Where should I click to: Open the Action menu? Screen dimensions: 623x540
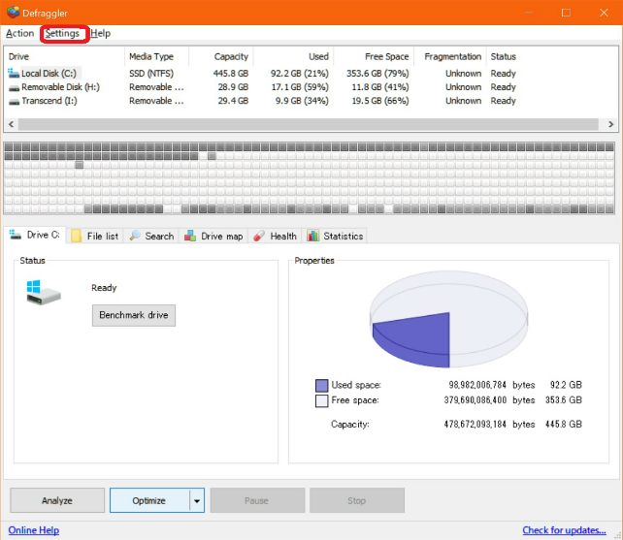point(19,33)
